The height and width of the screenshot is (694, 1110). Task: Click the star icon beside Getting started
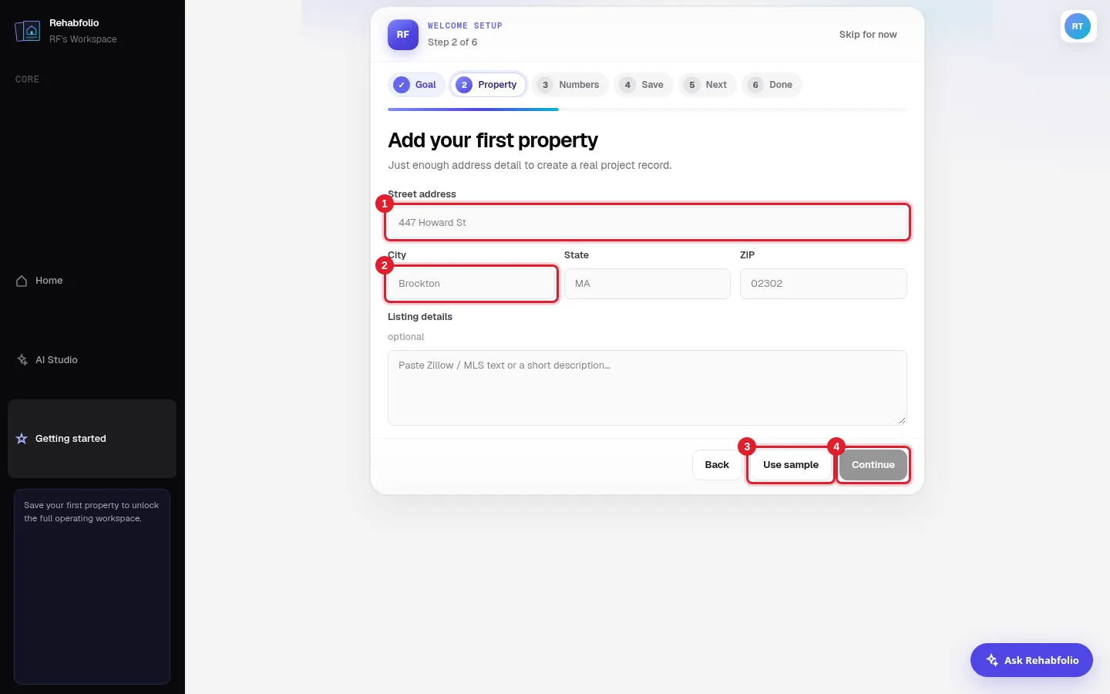tap(22, 439)
